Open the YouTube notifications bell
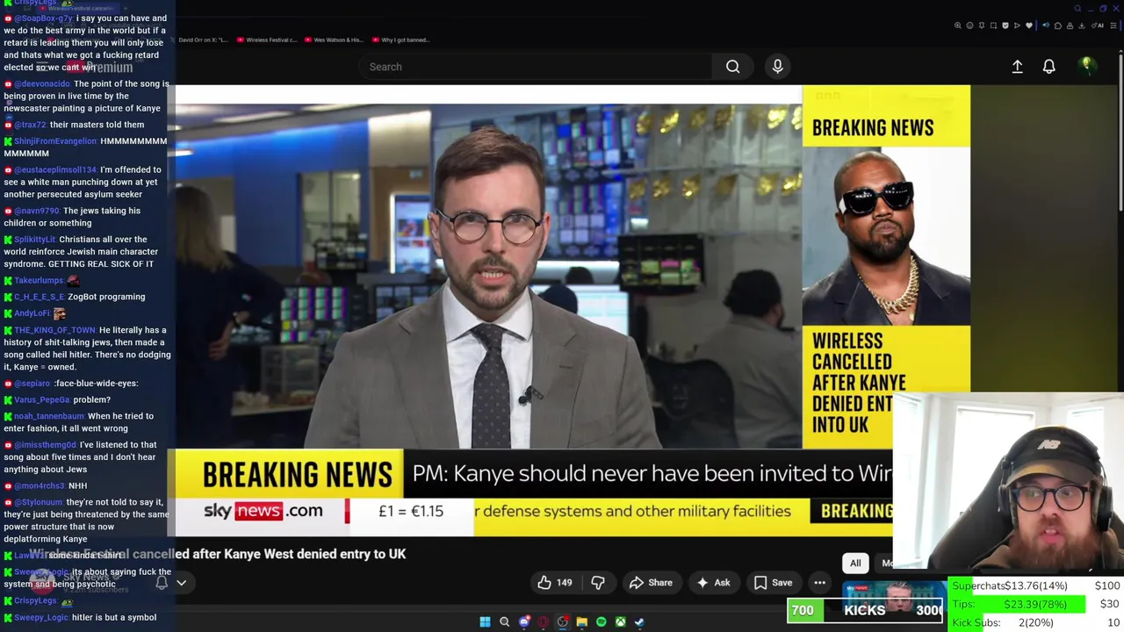The height and width of the screenshot is (632, 1124). point(1048,67)
